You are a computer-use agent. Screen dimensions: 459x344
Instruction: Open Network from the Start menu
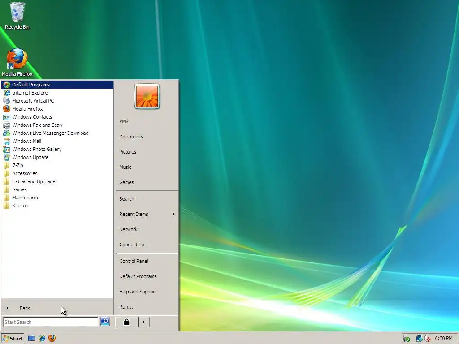point(147,229)
